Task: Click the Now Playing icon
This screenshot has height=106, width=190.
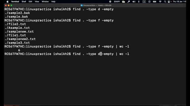Action: coord(149,1)
